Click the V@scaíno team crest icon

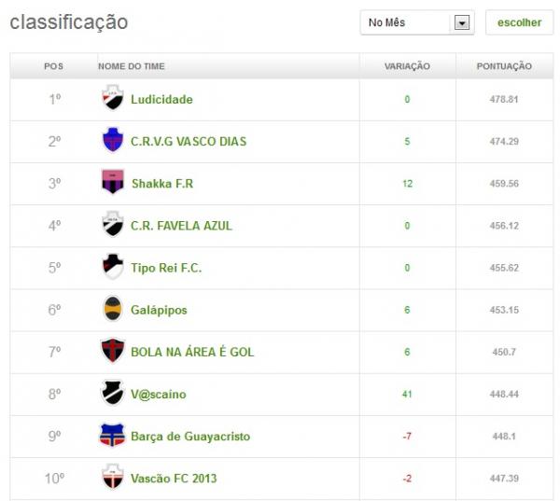click(112, 394)
